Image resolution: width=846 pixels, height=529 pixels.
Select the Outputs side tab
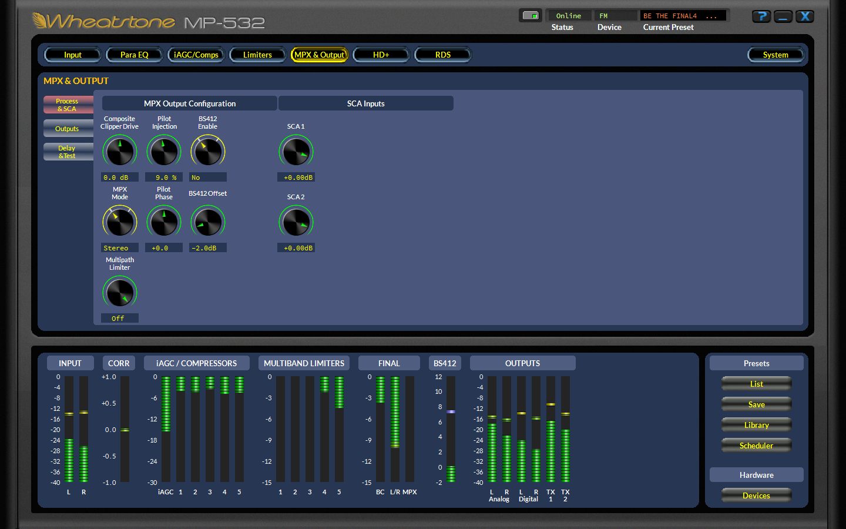[68, 128]
